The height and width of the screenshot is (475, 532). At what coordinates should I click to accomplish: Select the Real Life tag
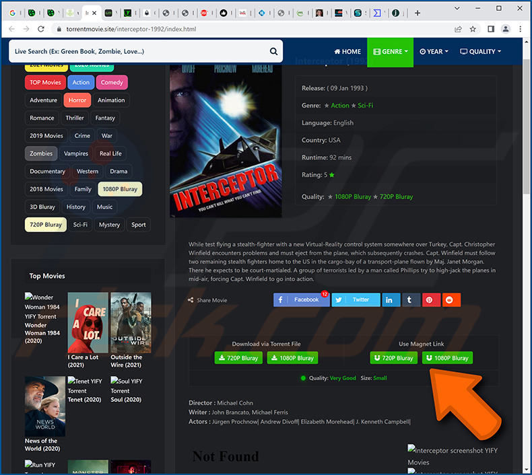click(x=110, y=153)
